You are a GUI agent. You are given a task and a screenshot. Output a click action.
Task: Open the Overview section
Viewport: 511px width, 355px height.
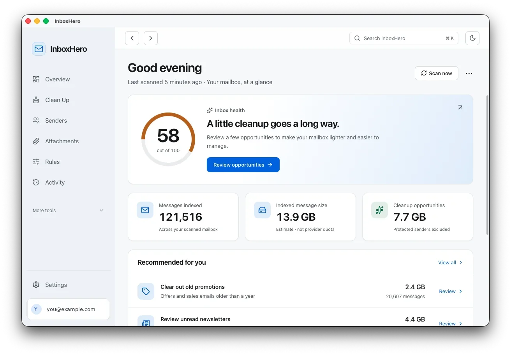coord(69,79)
